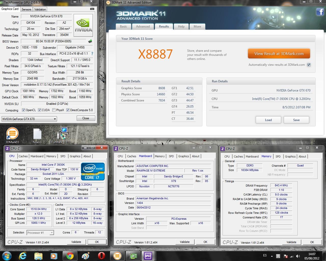The width and height of the screenshot is (326, 261).
Task: Toggle automatically view results at 3DMark.com checkbox
Action: (309, 65)
